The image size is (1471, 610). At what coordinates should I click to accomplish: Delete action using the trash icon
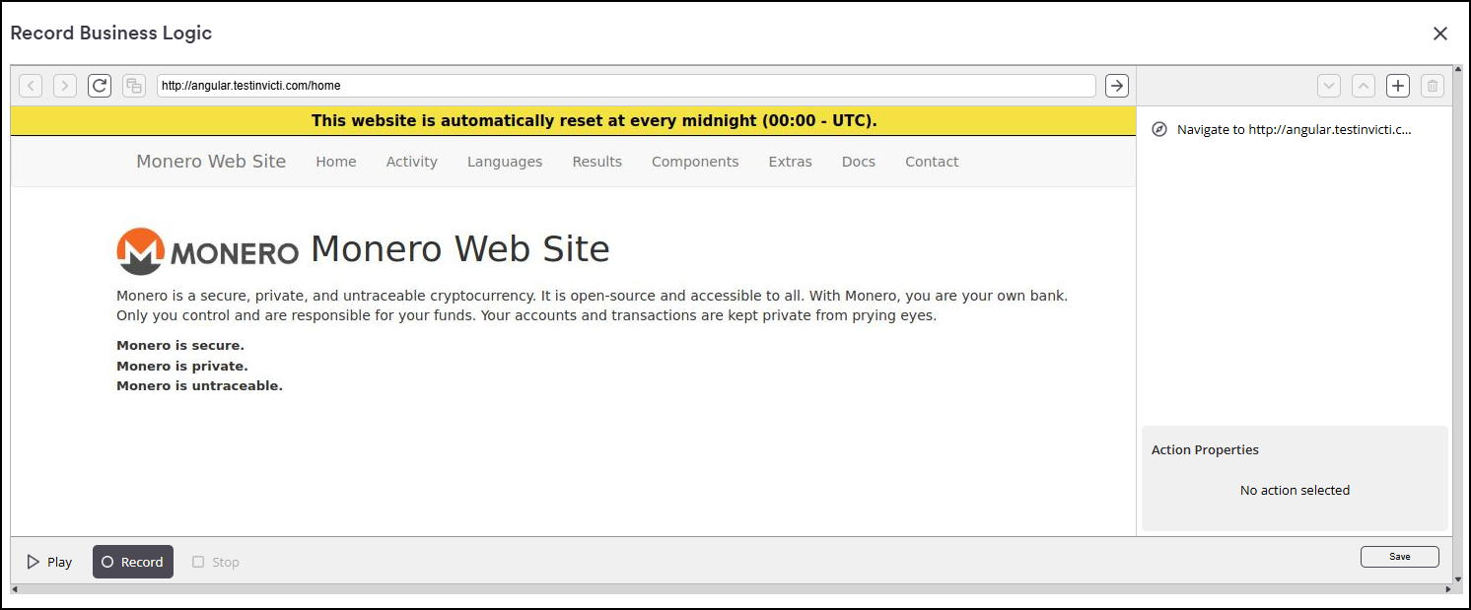[1433, 86]
